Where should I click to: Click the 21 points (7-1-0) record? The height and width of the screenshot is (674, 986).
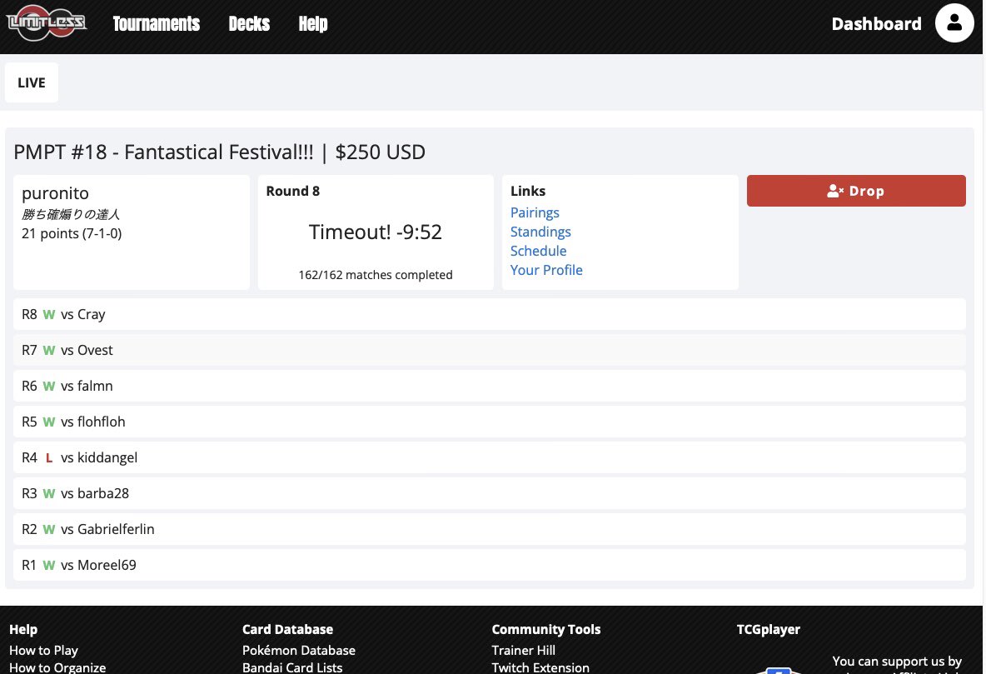(x=72, y=233)
